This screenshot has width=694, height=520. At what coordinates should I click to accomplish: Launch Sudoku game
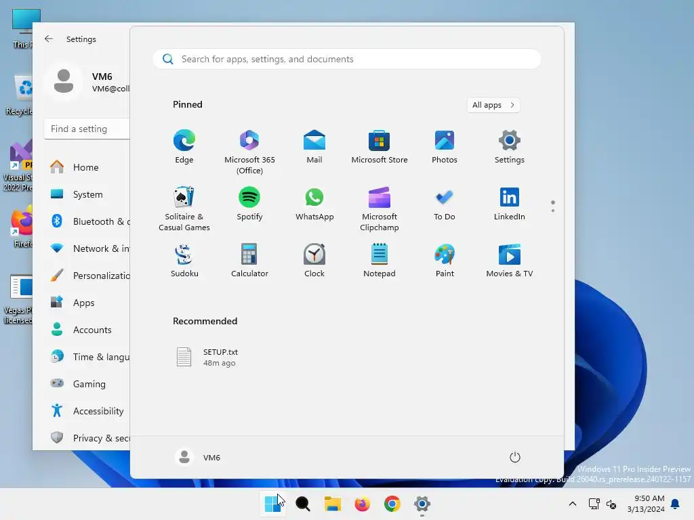click(x=184, y=261)
